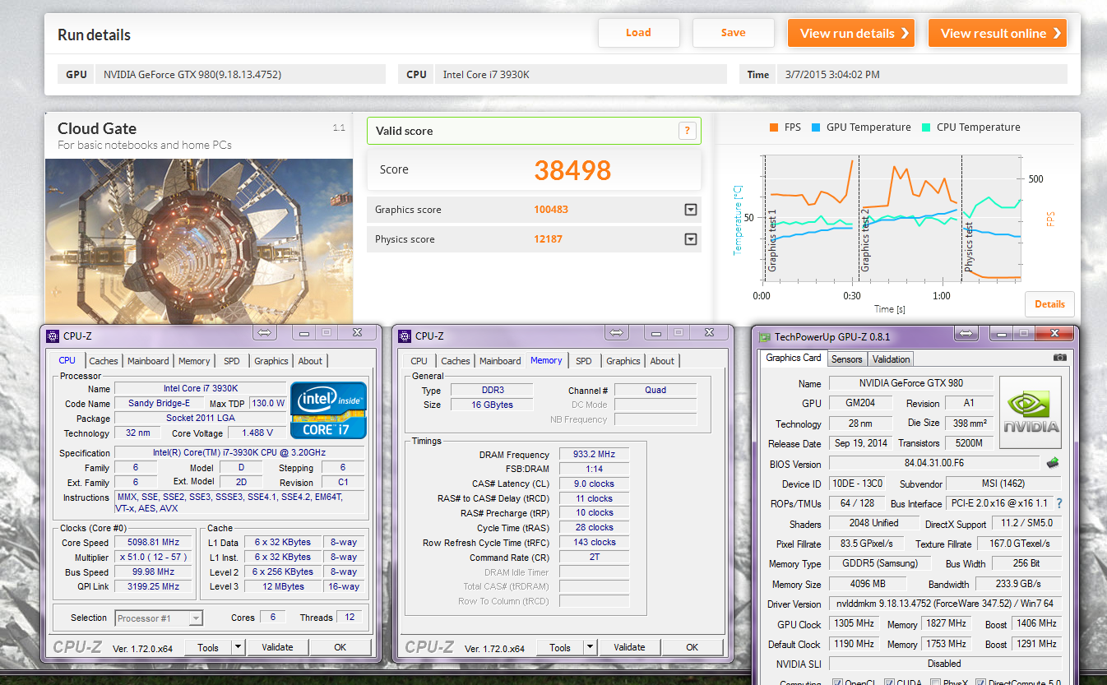The width and height of the screenshot is (1107, 685).
Task: Open Sensors tab in GPU-Z
Action: pyautogui.click(x=846, y=359)
